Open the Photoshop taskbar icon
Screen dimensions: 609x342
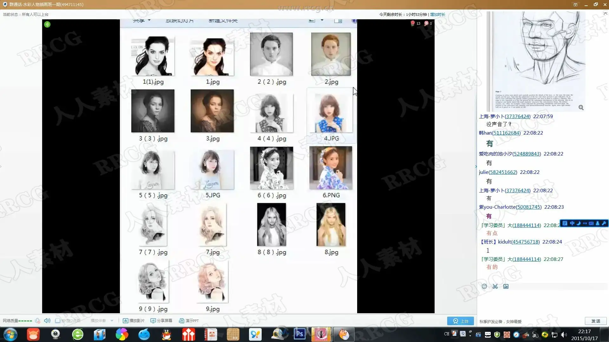click(299, 334)
